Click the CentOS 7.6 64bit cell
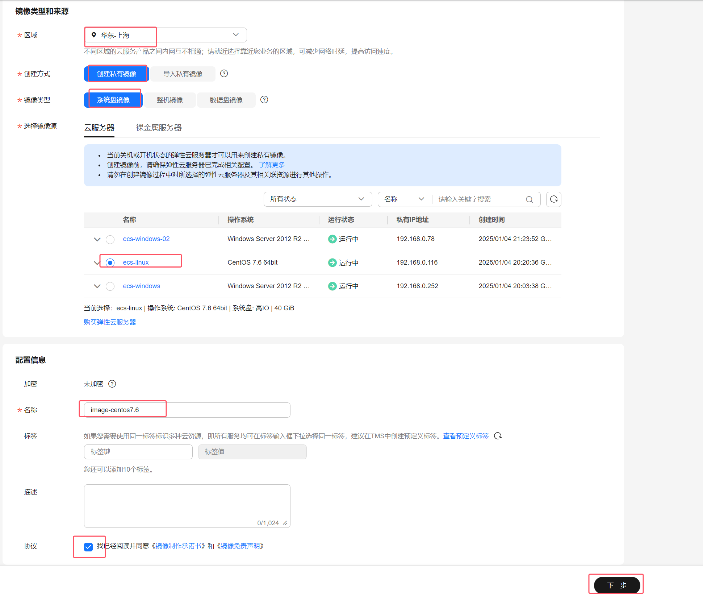The height and width of the screenshot is (600, 703). point(252,262)
